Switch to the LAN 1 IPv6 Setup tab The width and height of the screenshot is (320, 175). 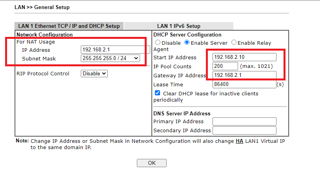tap(178, 26)
